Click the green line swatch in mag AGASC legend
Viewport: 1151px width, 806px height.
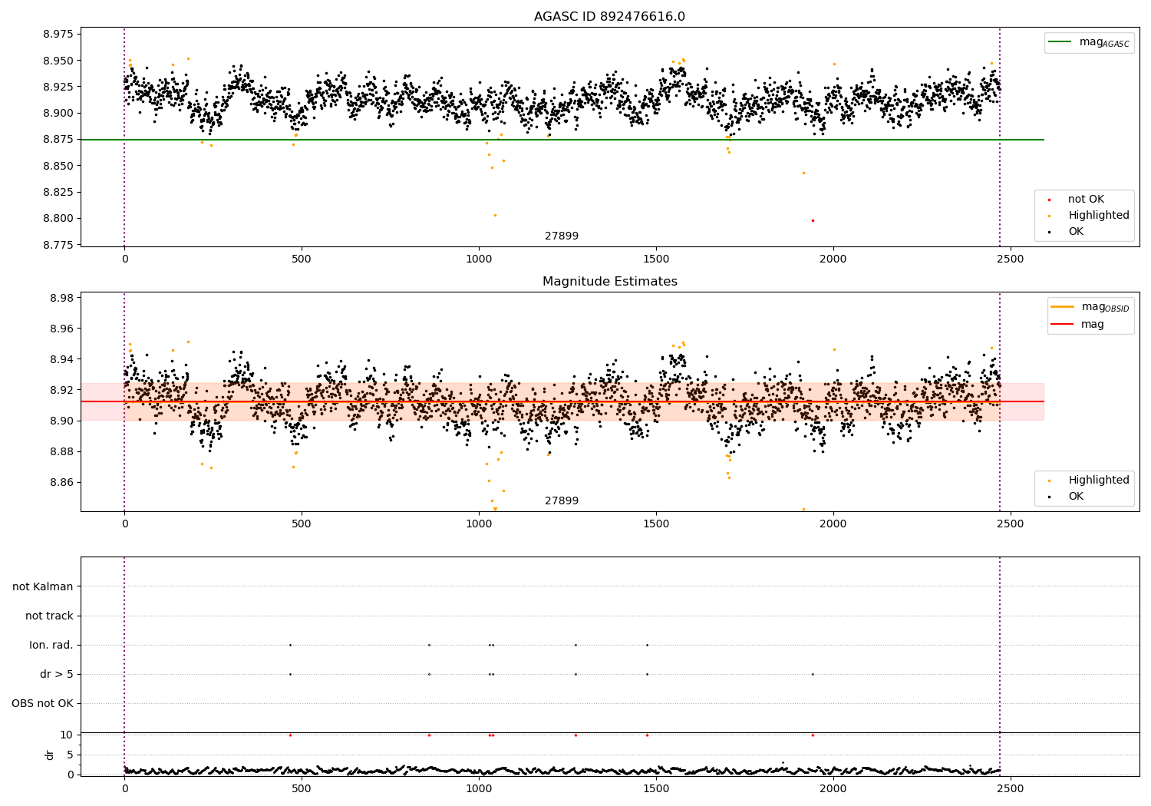(1060, 42)
